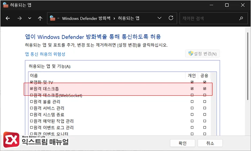This screenshot has height=151, width=251.
Task: Check 공용 for 원격 서비스 관리
Action: pos(204,108)
